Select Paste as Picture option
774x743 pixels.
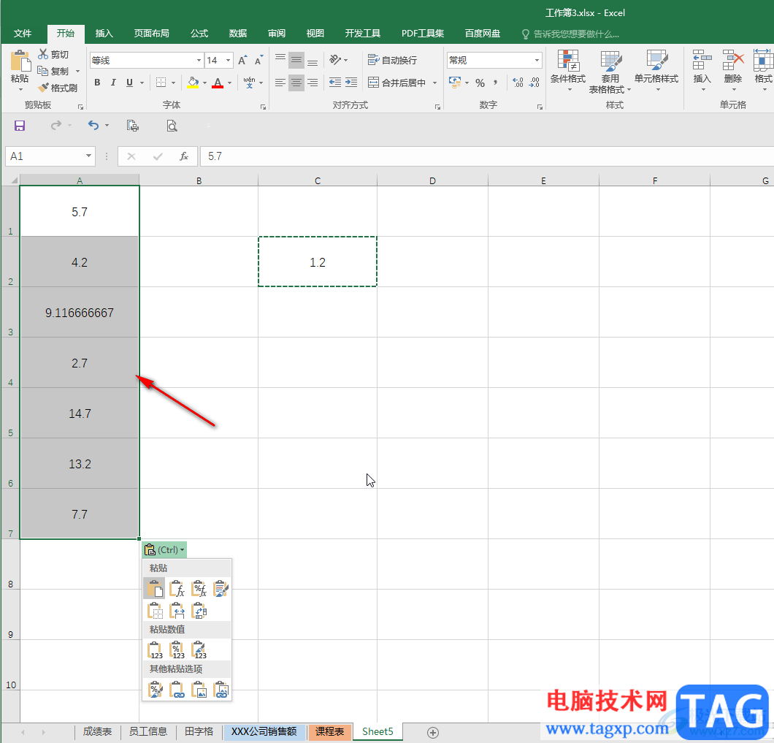click(199, 689)
